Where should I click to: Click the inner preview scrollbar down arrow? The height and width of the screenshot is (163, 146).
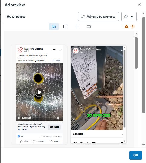pyautogui.click(x=125, y=141)
